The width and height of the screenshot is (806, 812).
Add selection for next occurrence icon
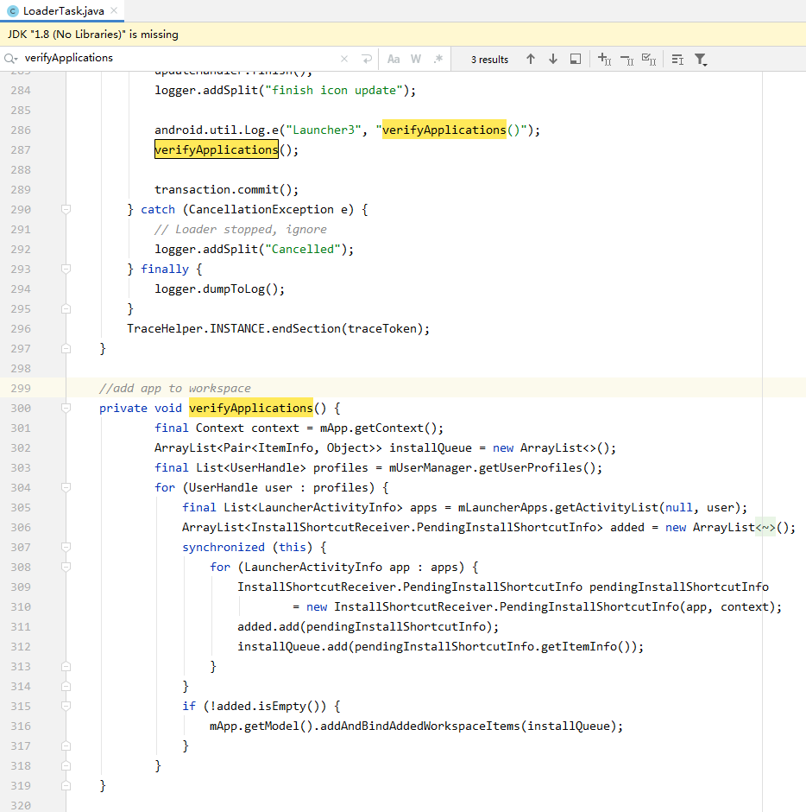[604, 59]
